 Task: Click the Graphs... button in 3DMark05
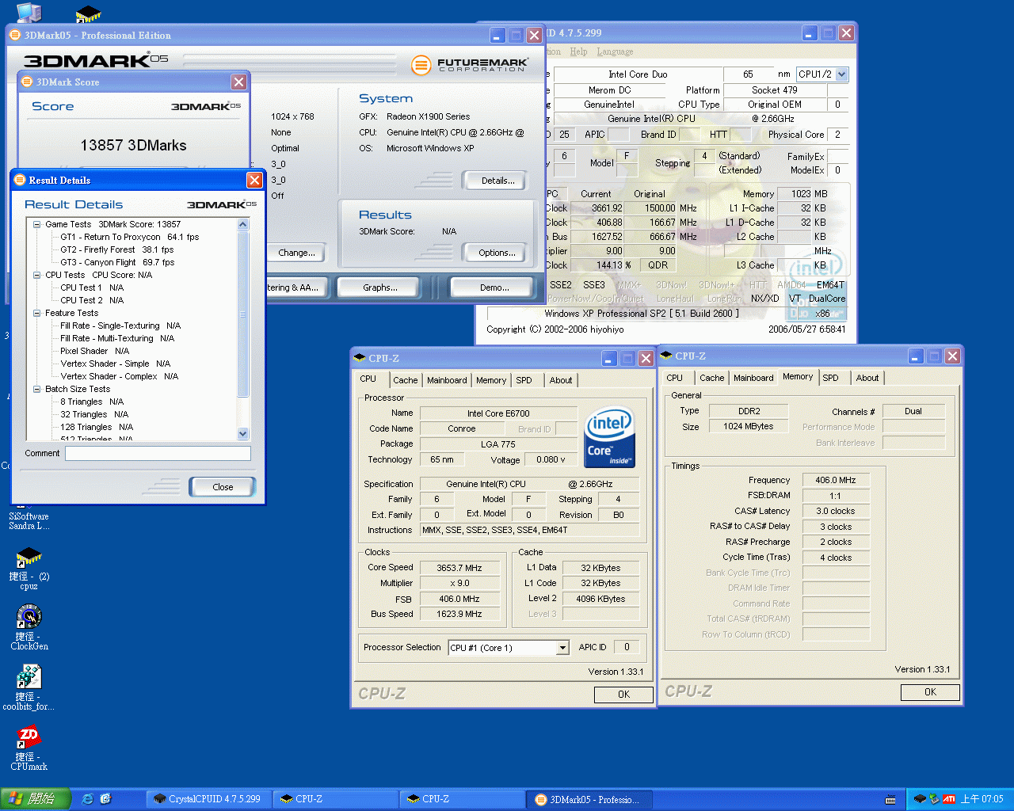(380, 287)
